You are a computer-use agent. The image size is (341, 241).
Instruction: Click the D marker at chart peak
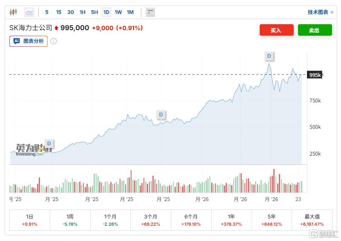269,56
